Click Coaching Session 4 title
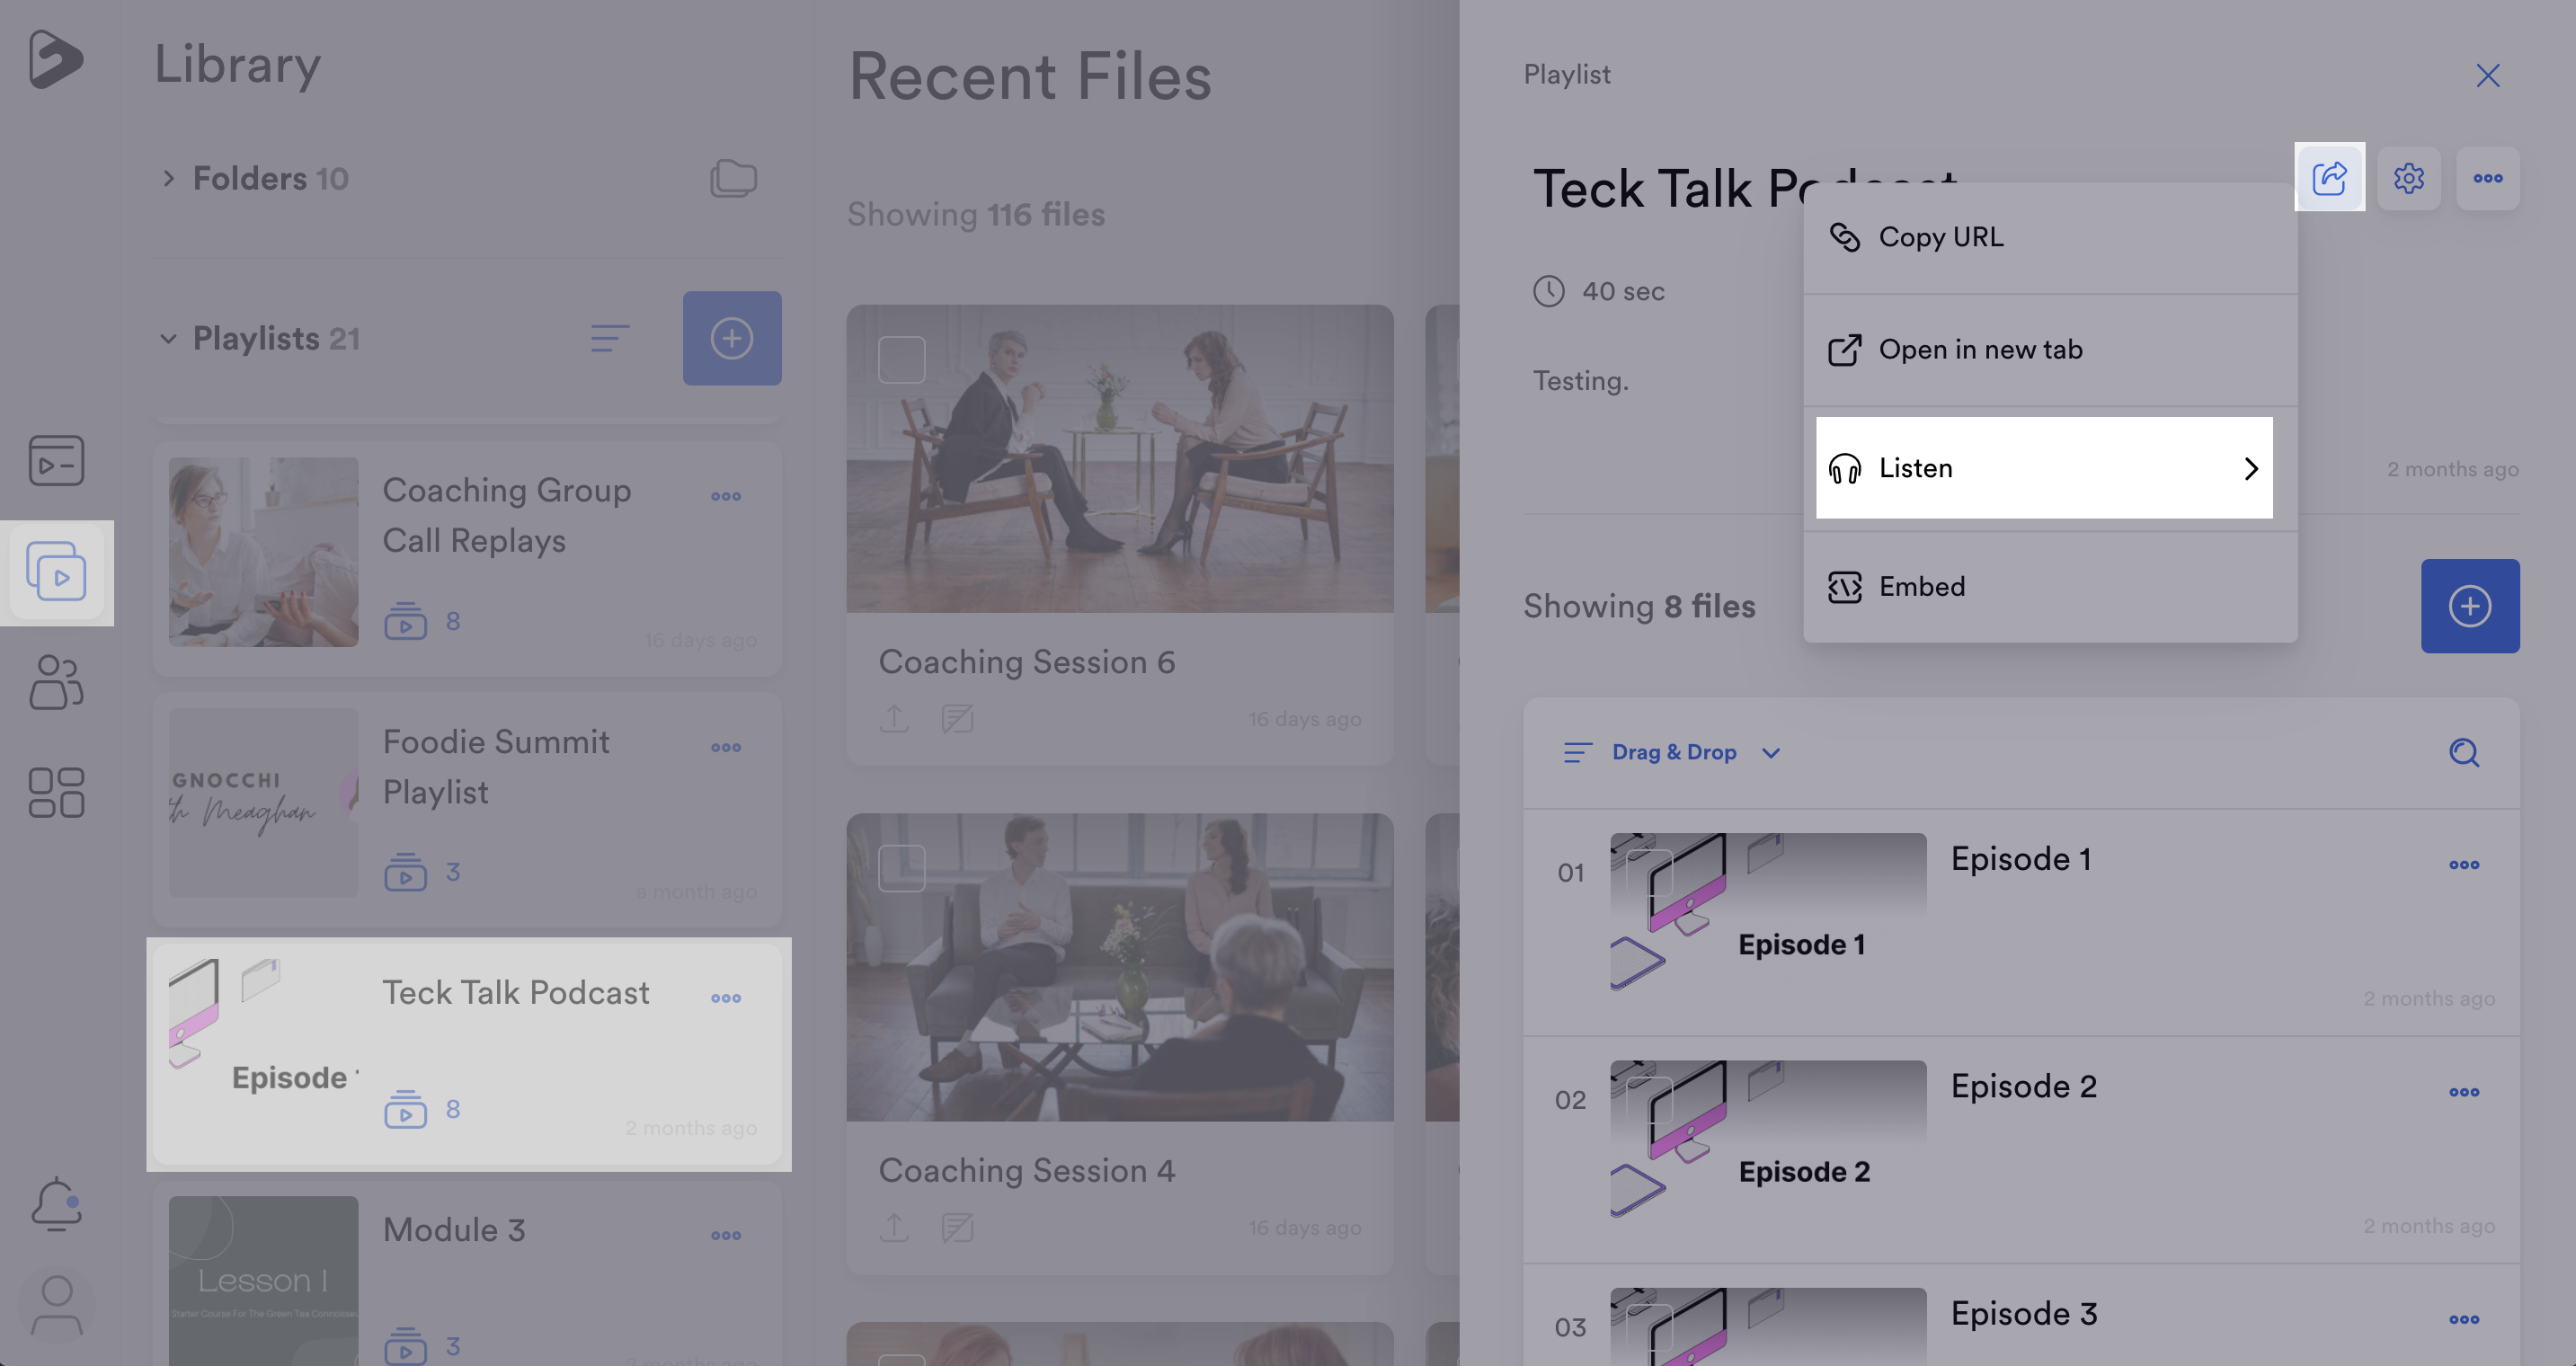Image resolution: width=2576 pixels, height=1366 pixels. click(1026, 1171)
